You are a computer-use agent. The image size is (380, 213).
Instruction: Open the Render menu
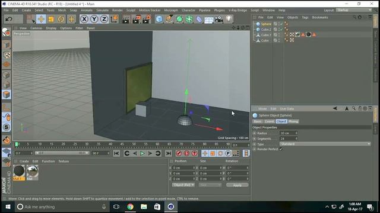pyautogui.click(x=118, y=11)
